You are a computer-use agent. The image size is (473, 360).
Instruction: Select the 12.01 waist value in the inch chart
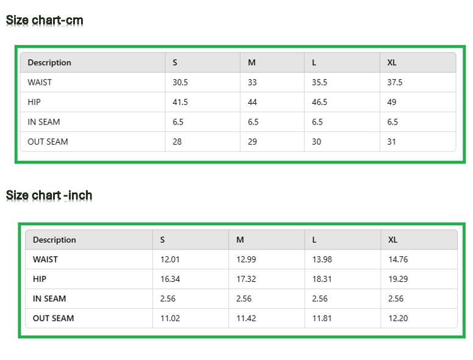(170, 259)
